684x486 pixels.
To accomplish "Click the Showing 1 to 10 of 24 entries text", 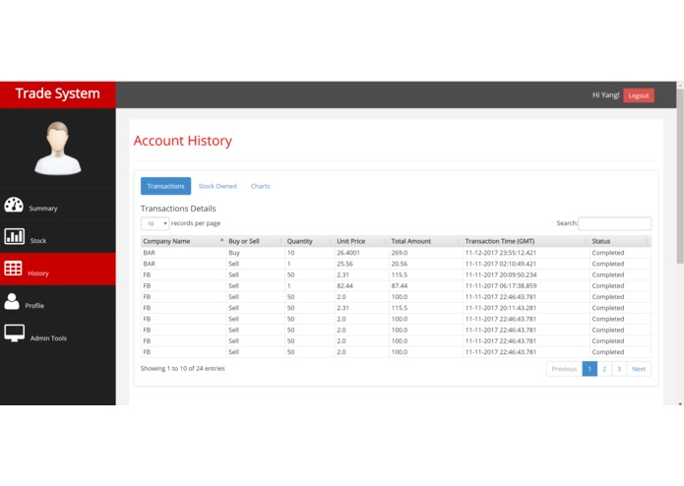I will click(x=183, y=368).
